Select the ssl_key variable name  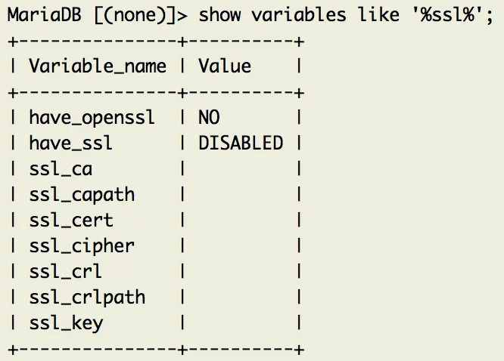coord(66,323)
